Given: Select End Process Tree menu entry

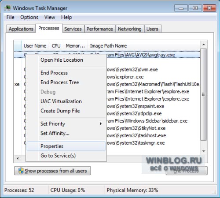Looking at the screenshot, I should tap(66, 82).
